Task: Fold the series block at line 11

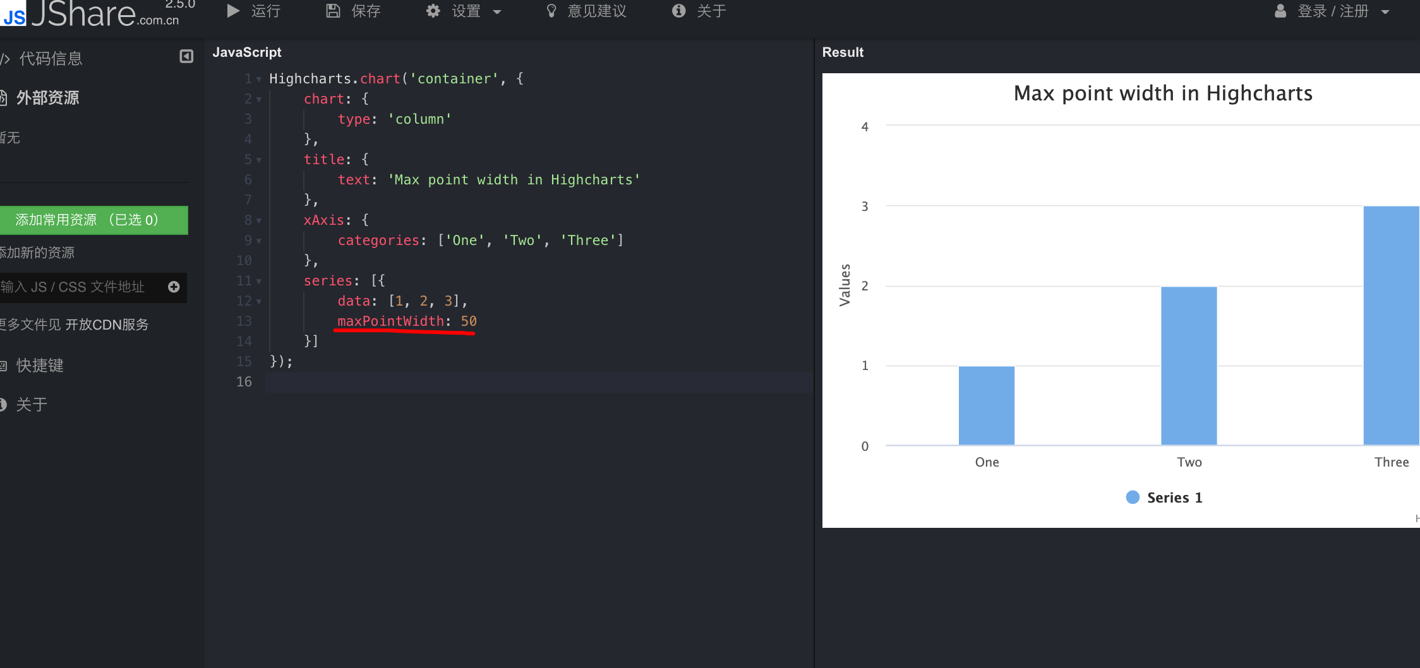Action: (x=259, y=282)
